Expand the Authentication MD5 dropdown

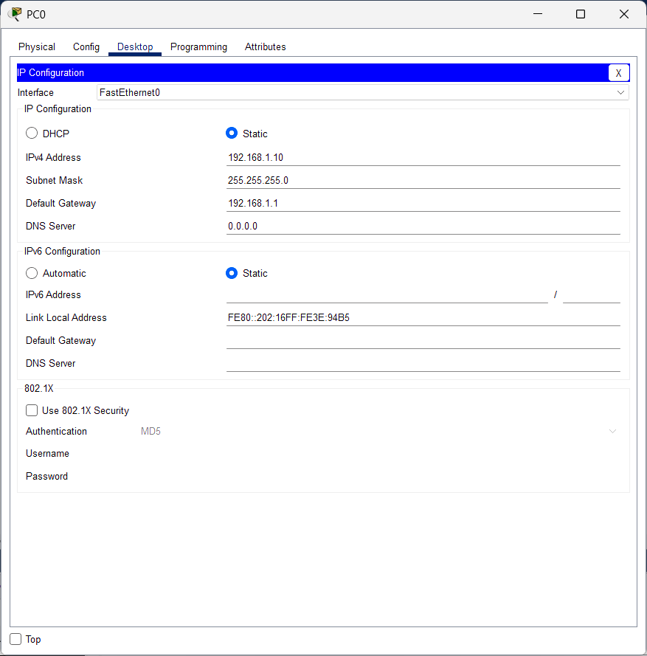[x=378, y=431]
